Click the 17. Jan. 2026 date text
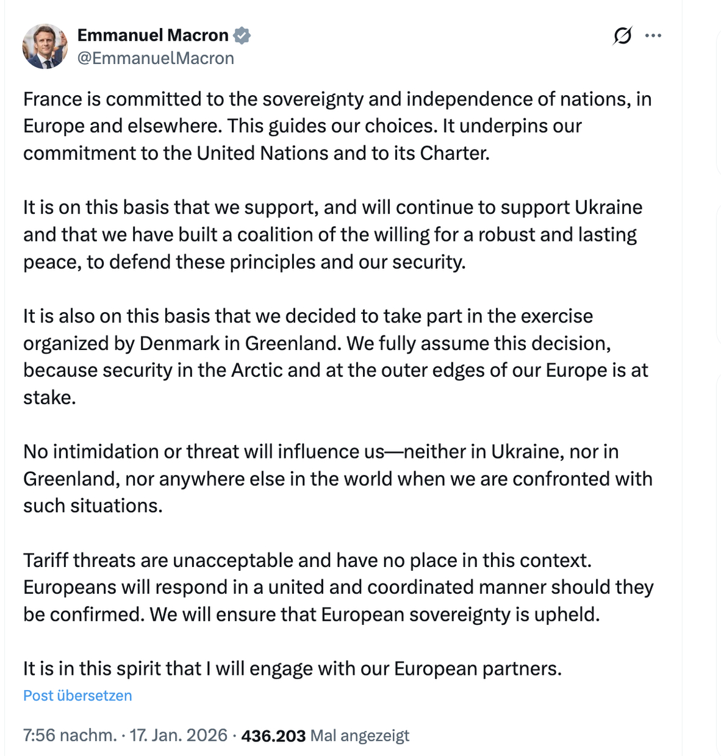This screenshot has height=756, width=721. (178, 735)
